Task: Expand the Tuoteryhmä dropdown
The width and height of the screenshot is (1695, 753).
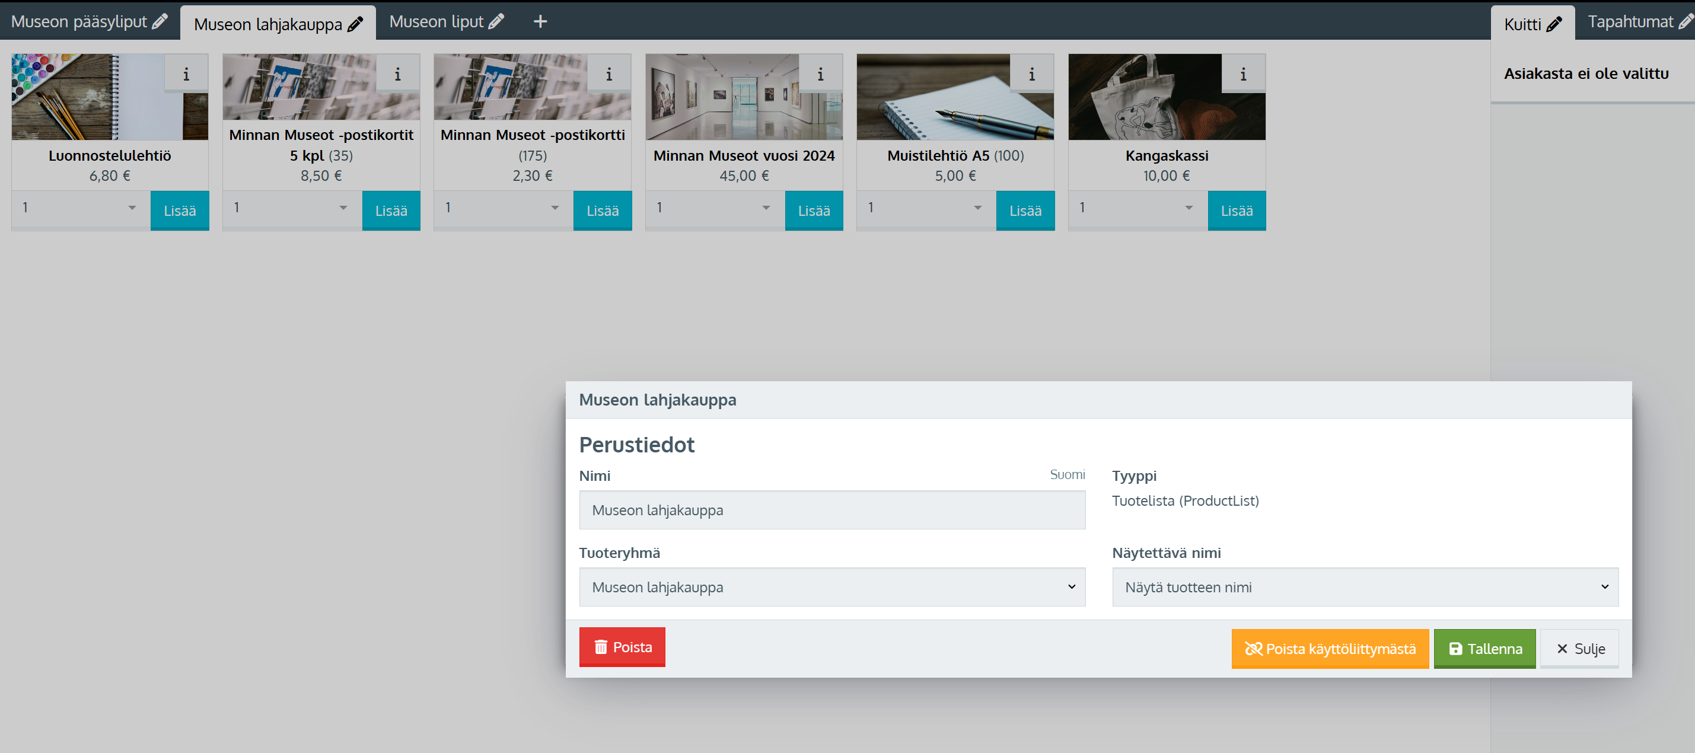Action: [831, 587]
